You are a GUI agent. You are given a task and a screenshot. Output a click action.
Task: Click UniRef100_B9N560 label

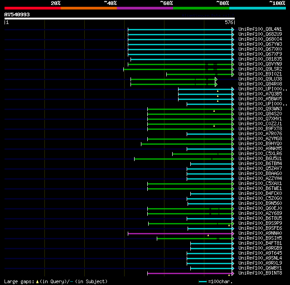(x=260, y=204)
